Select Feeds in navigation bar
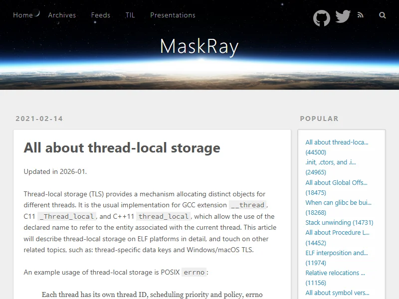Screen dimensions: 399x299 [x=101, y=15]
